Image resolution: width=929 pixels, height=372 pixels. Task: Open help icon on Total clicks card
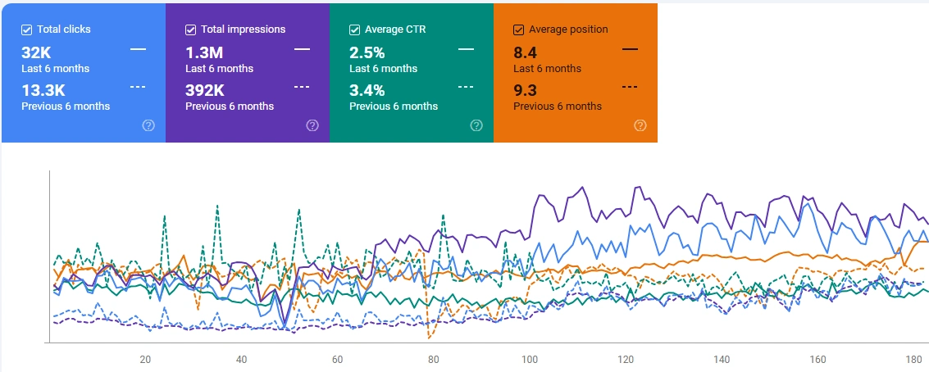[148, 125]
